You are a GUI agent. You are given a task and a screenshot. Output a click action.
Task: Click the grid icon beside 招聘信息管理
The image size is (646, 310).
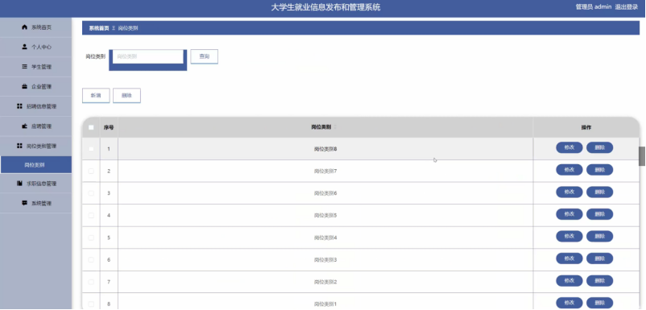coord(19,106)
